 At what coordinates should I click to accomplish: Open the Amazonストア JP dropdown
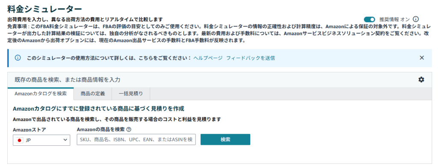(41, 140)
